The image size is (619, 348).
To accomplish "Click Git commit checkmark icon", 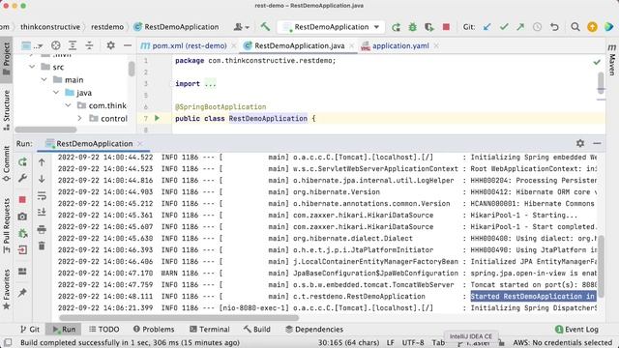I will tap(504, 27).
